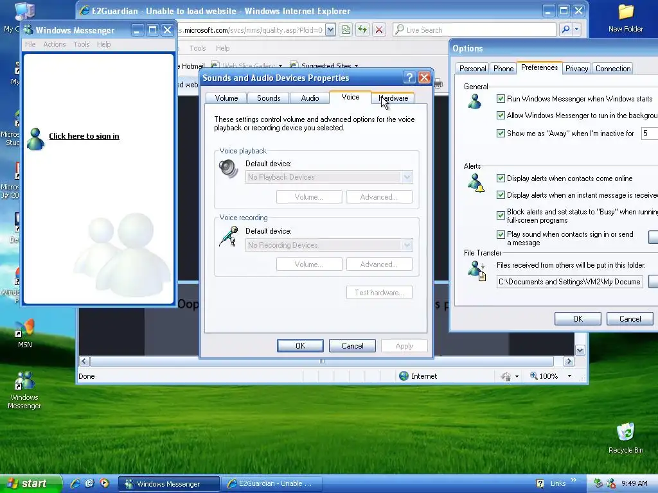Toggle Show me as Away when inactive

tap(501, 134)
